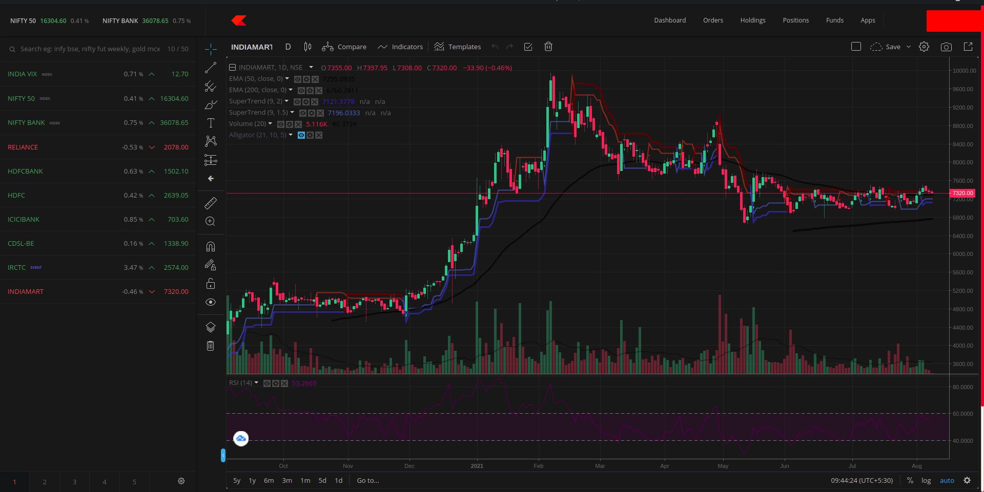The width and height of the screenshot is (984, 492).
Task: Open chart Templates menu
Action: pyautogui.click(x=457, y=47)
